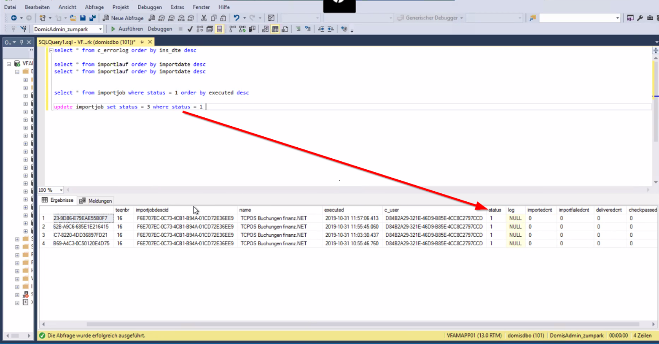Click the activity monitor icon in toolbar
Viewport: 659px width, 344px height.
pos(271,18)
